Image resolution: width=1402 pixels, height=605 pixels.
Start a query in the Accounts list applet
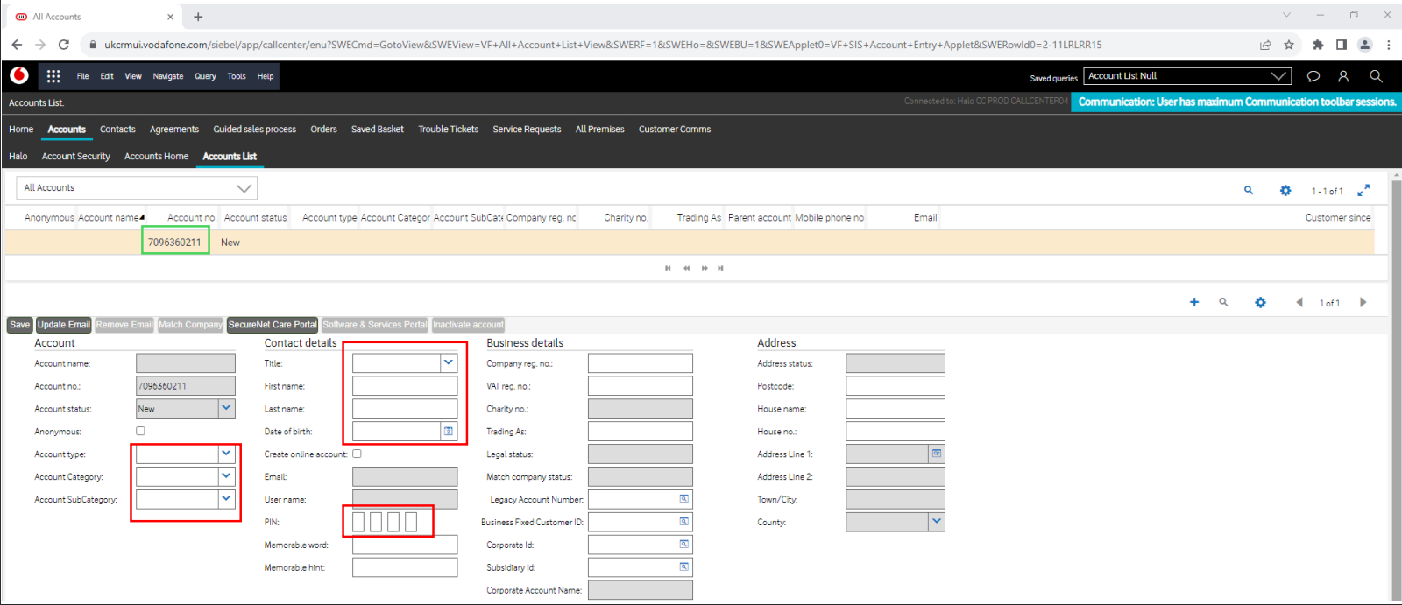(x=1249, y=190)
